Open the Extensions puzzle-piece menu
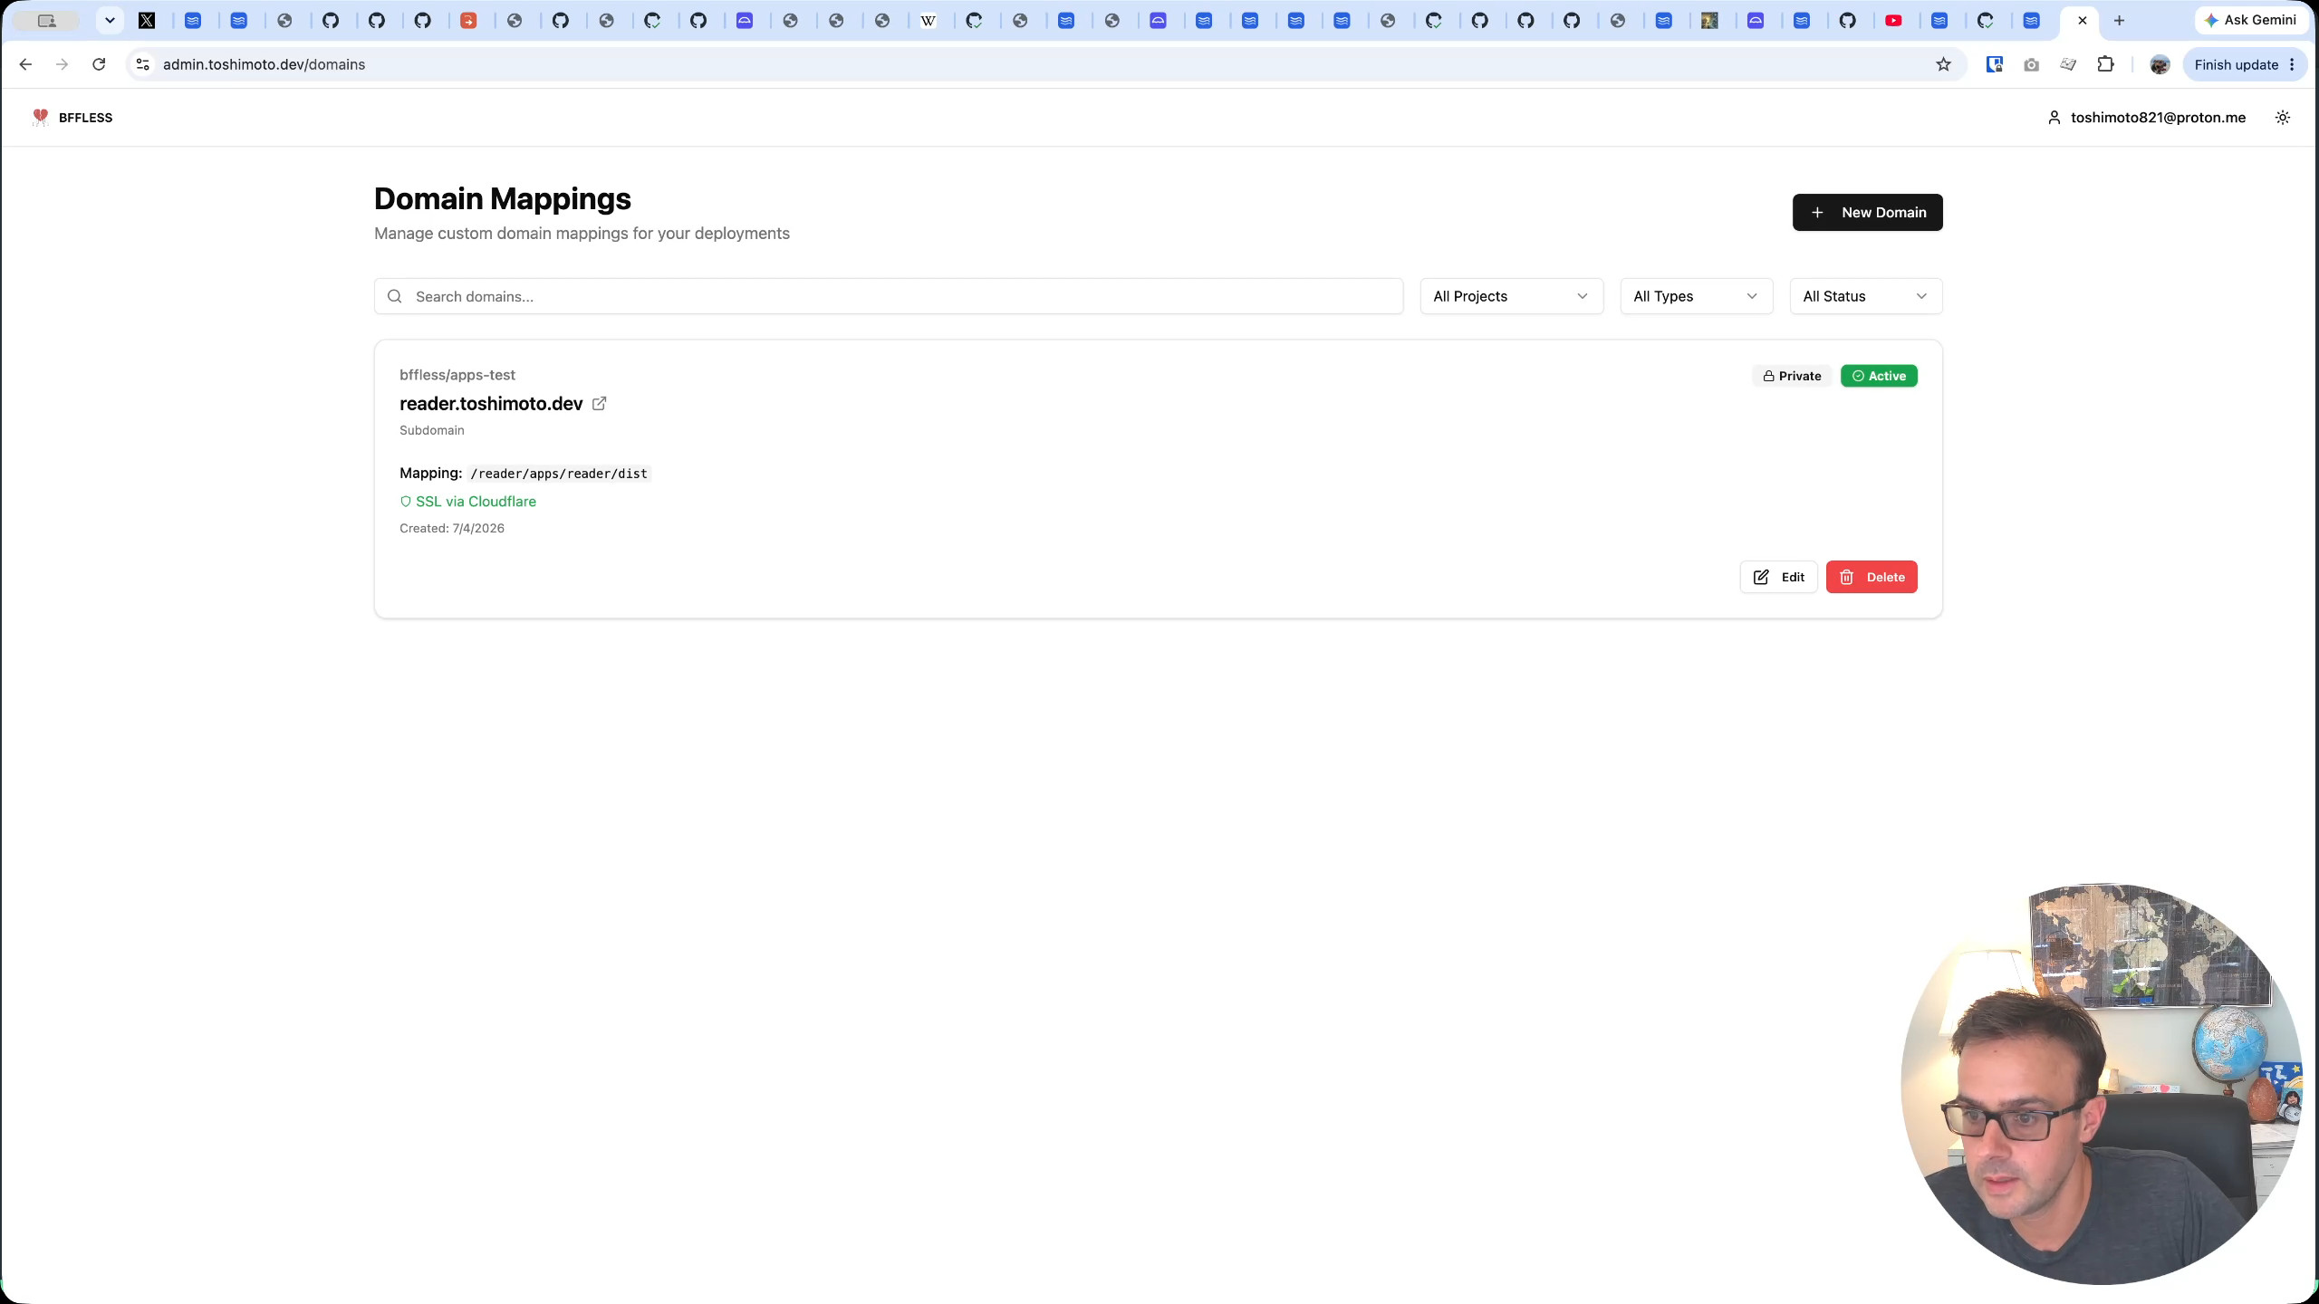 click(x=2105, y=64)
